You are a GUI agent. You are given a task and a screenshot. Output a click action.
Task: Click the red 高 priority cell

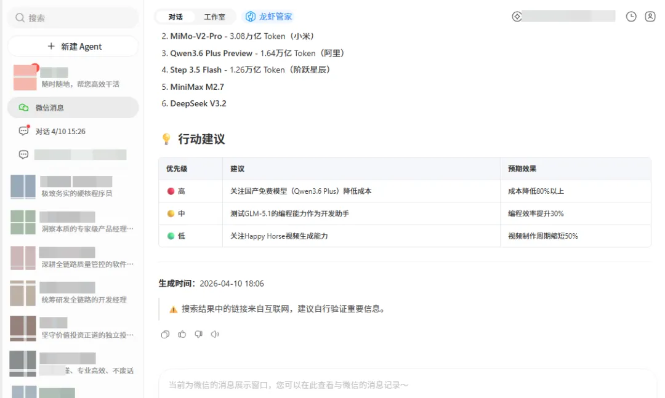pos(190,191)
